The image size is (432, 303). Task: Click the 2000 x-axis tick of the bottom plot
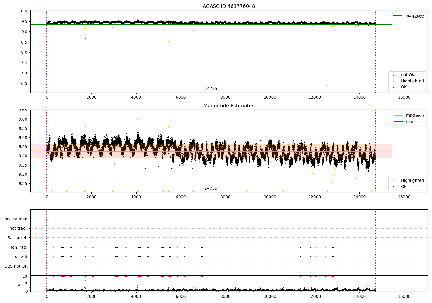pos(92,296)
